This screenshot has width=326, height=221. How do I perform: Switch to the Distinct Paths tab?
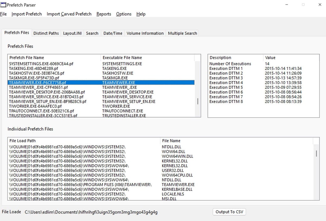pyautogui.click(x=46, y=33)
